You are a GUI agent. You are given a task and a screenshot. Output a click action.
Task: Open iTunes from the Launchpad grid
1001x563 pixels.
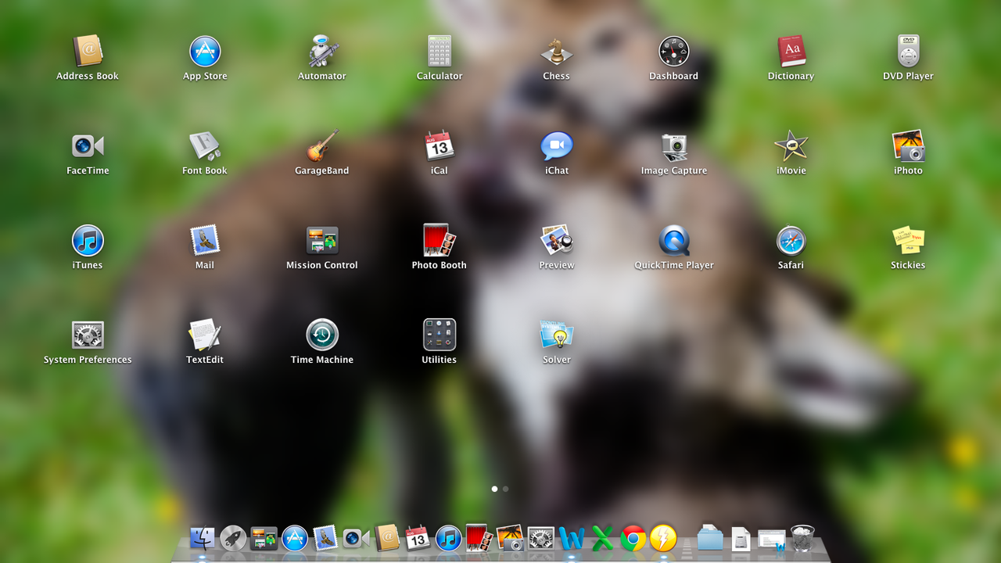[x=88, y=241]
